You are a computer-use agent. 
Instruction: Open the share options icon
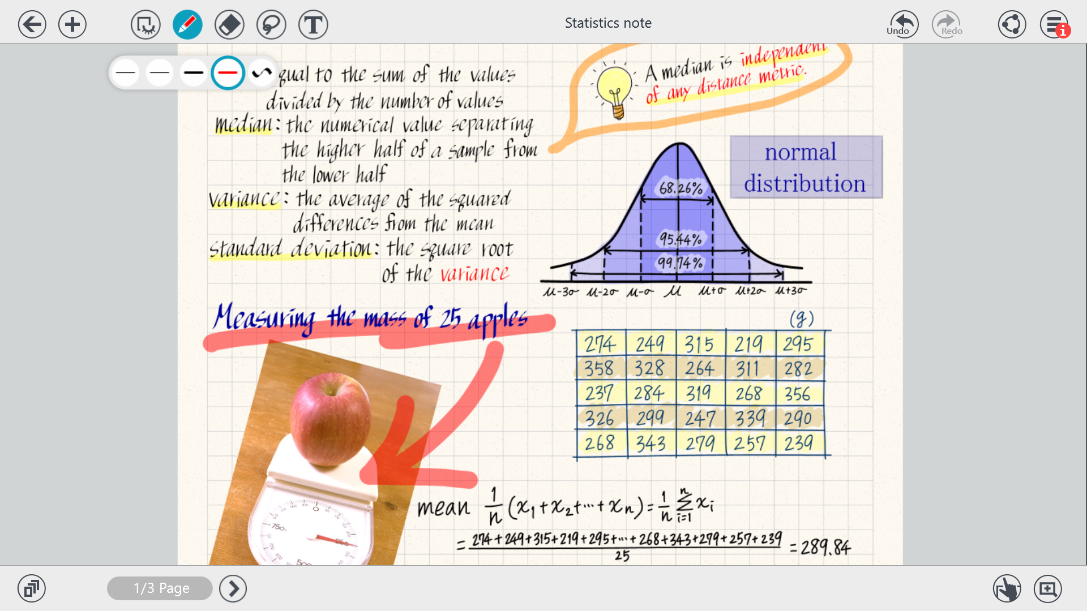point(1012,24)
